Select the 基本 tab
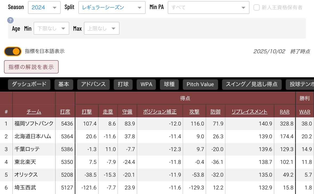Screen dimensions: 314x194 pos(64,84)
